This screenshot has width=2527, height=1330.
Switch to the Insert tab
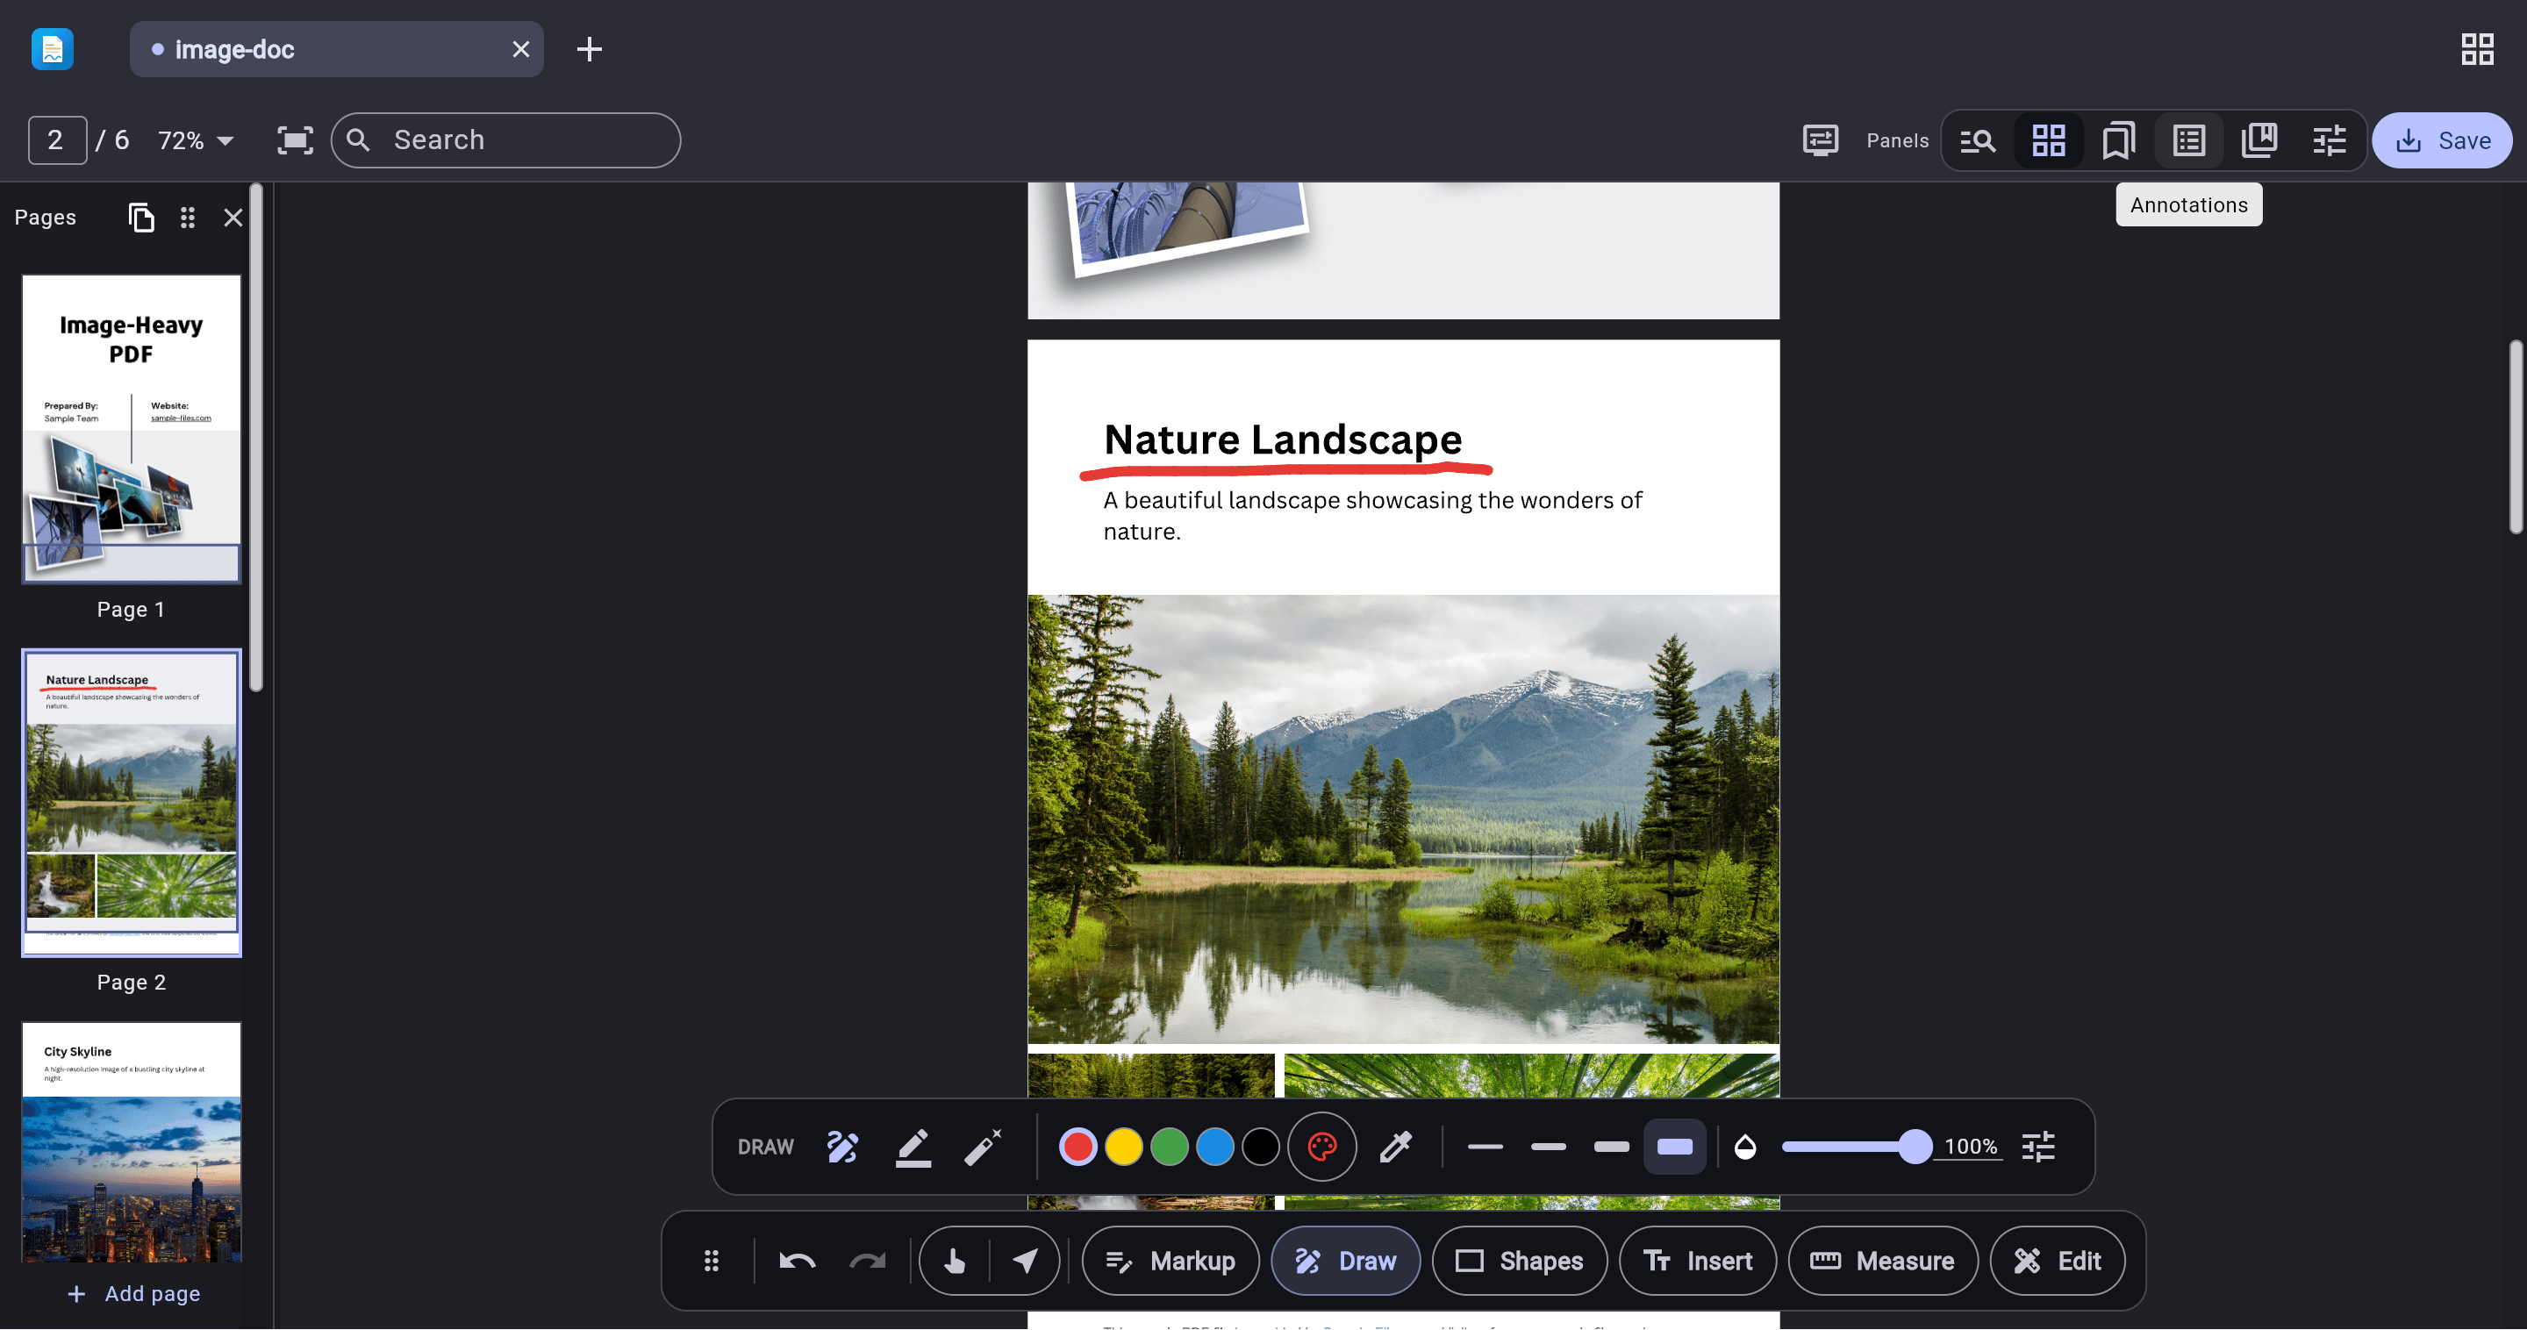pos(1697,1262)
